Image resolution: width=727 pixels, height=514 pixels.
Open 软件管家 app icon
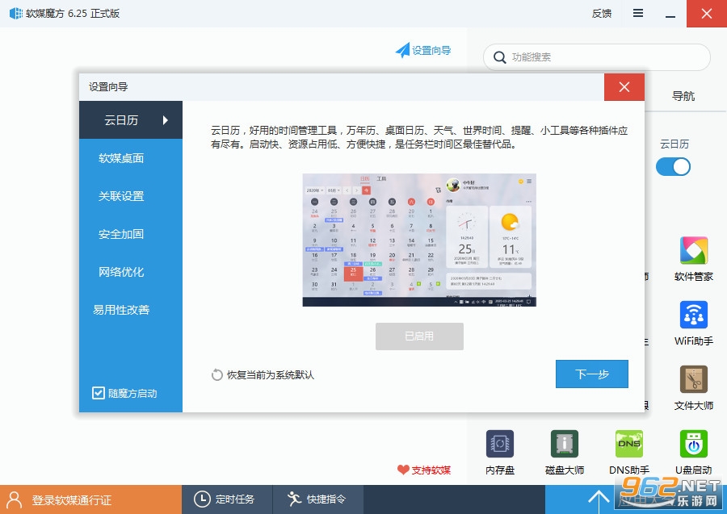pyautogui.click(x=694, y=250)
